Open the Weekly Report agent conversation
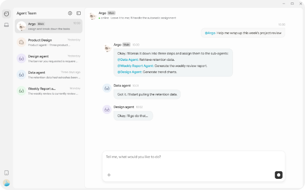 [49, 91]
